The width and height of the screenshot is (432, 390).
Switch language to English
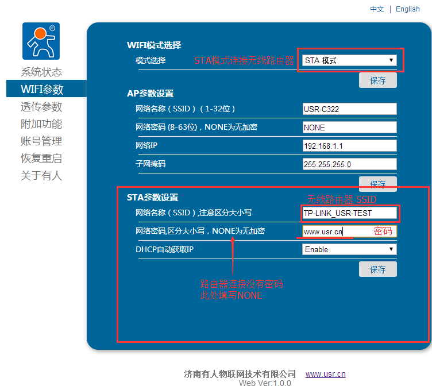[x=408, y=9]
